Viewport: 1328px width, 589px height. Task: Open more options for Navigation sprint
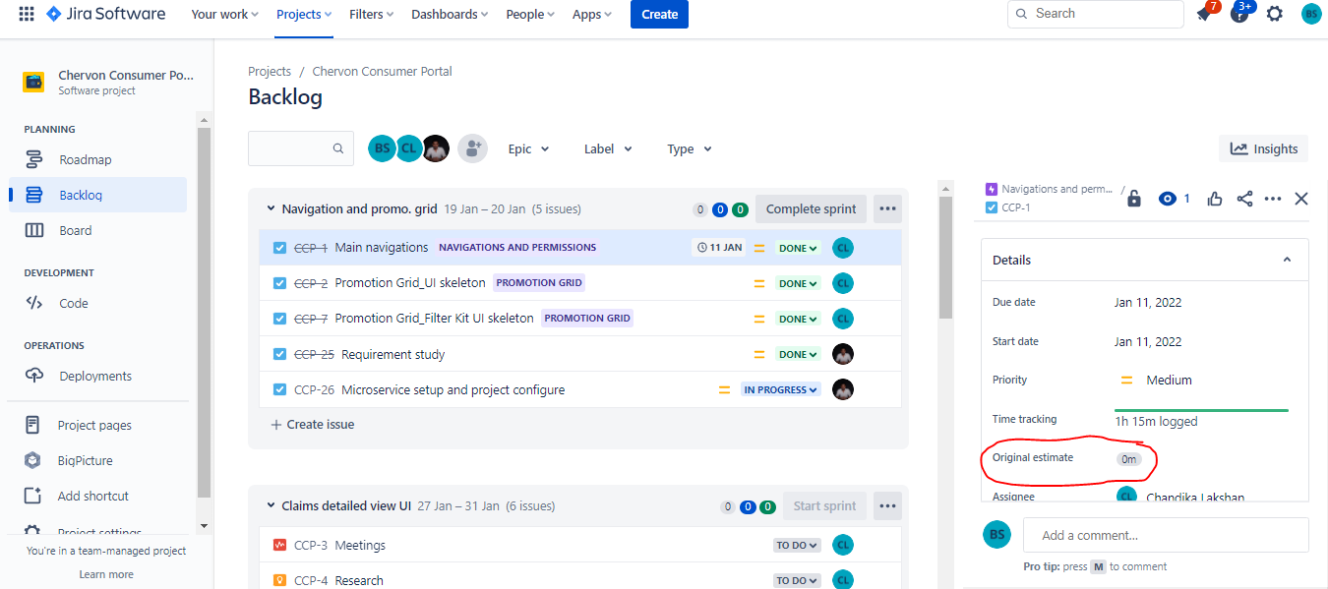click(x=887, y=208)
